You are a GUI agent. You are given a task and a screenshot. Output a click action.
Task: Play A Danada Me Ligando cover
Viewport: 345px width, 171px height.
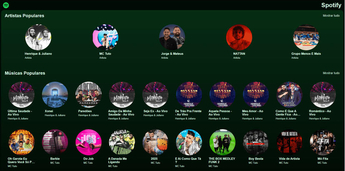coord(122,142)
